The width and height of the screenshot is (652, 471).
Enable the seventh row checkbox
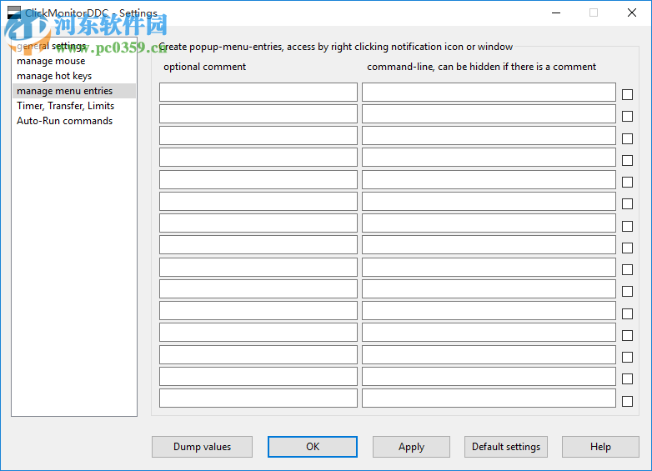pyautogui.click(x=628, y=226)
